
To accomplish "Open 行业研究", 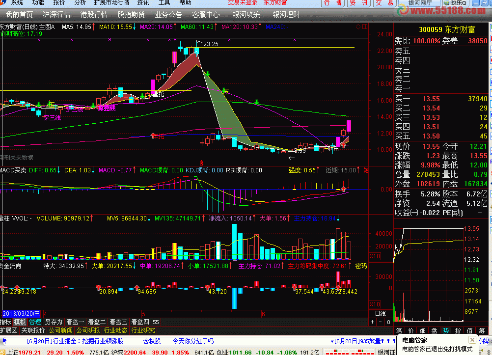I will pyautogui.click(x=143, y=330).
